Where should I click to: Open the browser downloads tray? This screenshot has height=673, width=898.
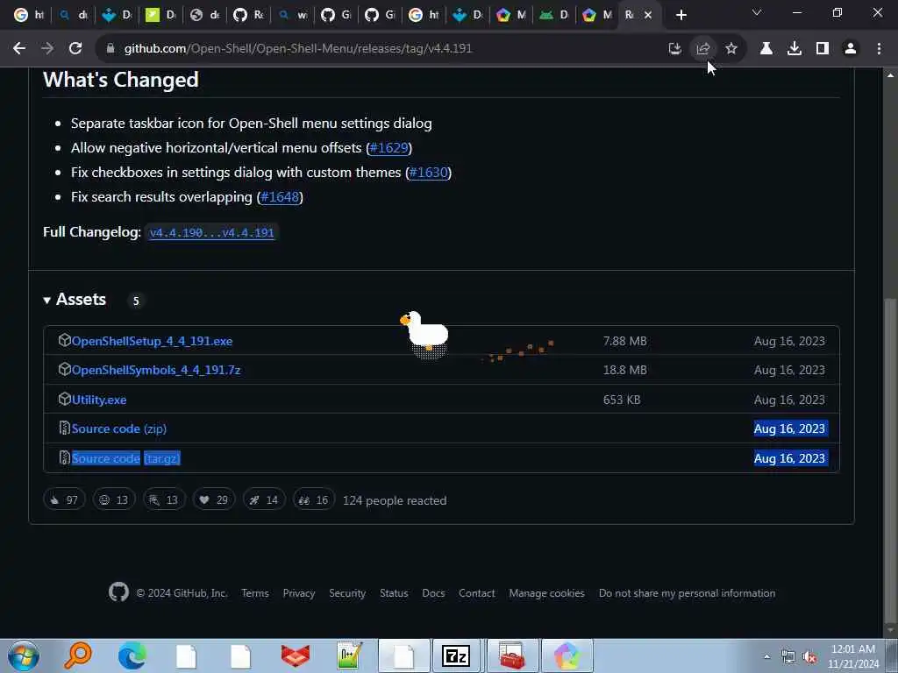coord(795,49)
